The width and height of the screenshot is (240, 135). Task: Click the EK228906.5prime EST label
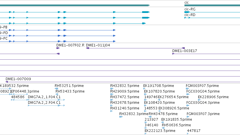click(213, 97)
